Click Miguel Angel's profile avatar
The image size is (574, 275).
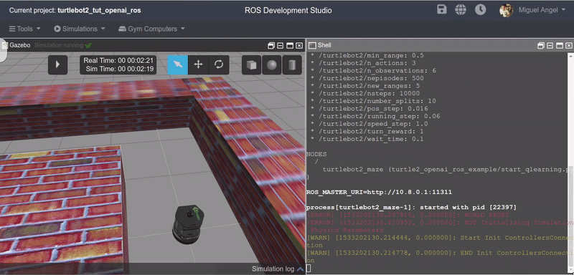[x=507, y=10]
